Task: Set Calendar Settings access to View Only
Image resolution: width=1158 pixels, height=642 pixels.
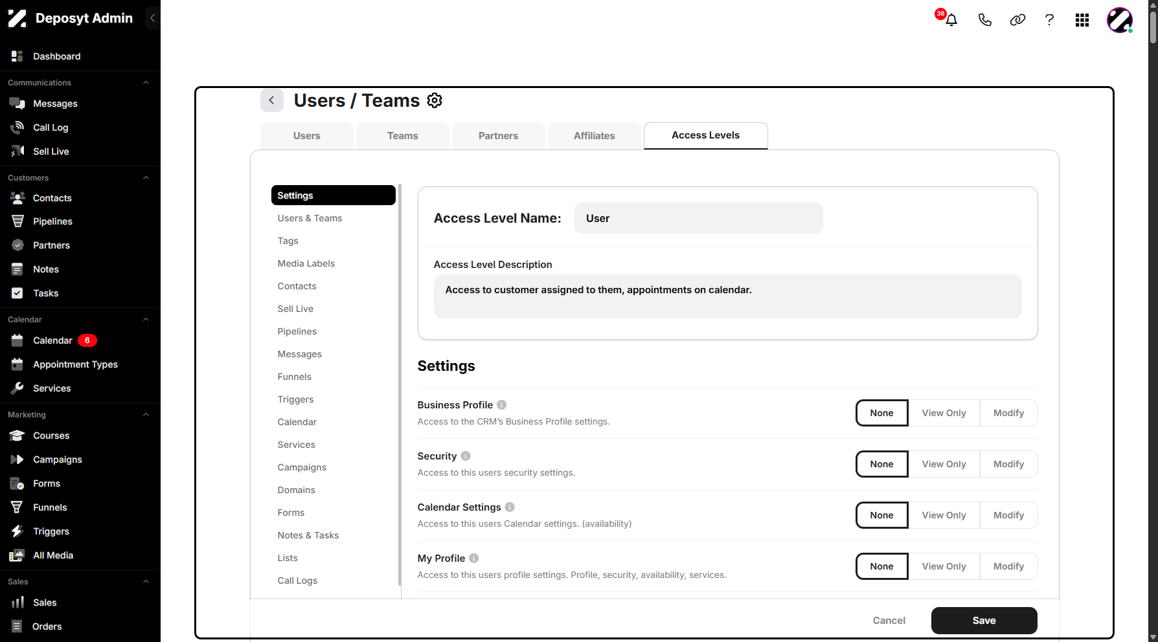Action: (x=944, y=515)
